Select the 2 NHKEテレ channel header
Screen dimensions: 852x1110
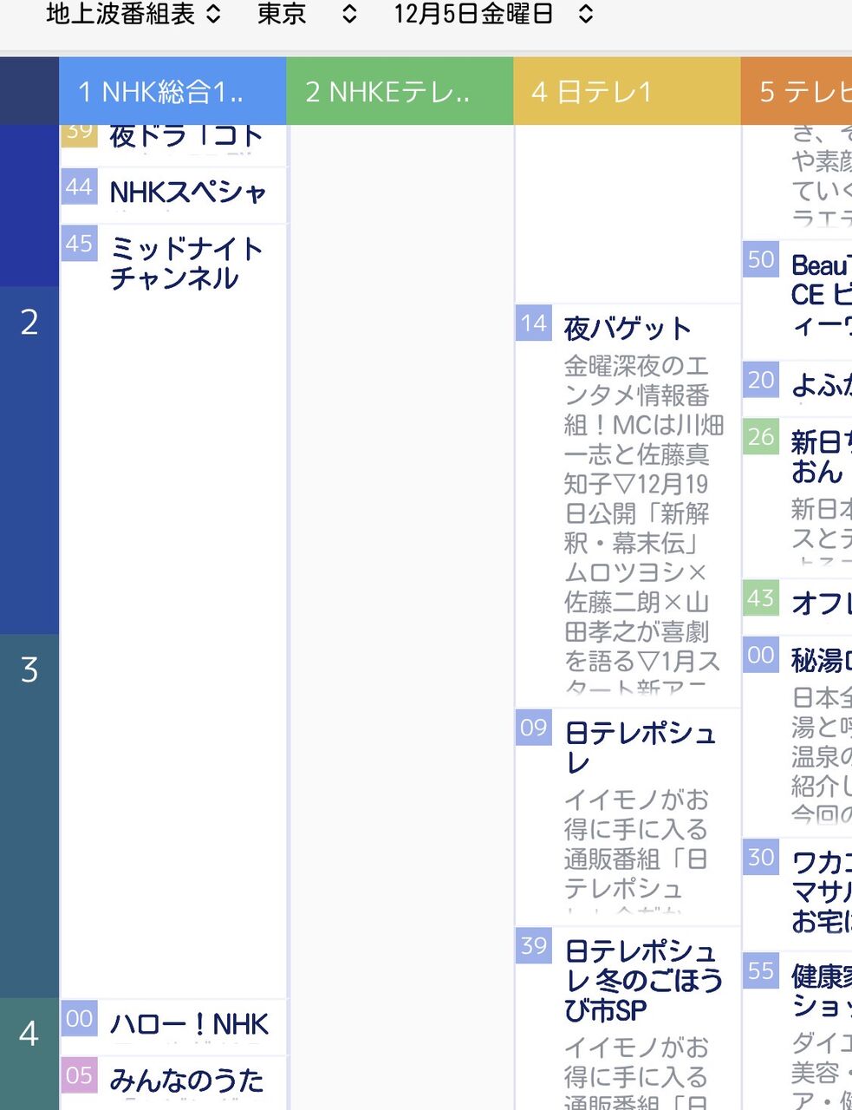[x=400, y=91]
